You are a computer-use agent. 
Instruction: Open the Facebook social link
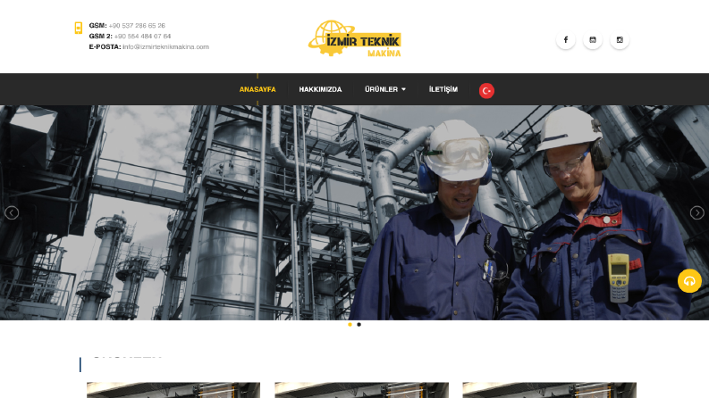[x=565, y=39]
